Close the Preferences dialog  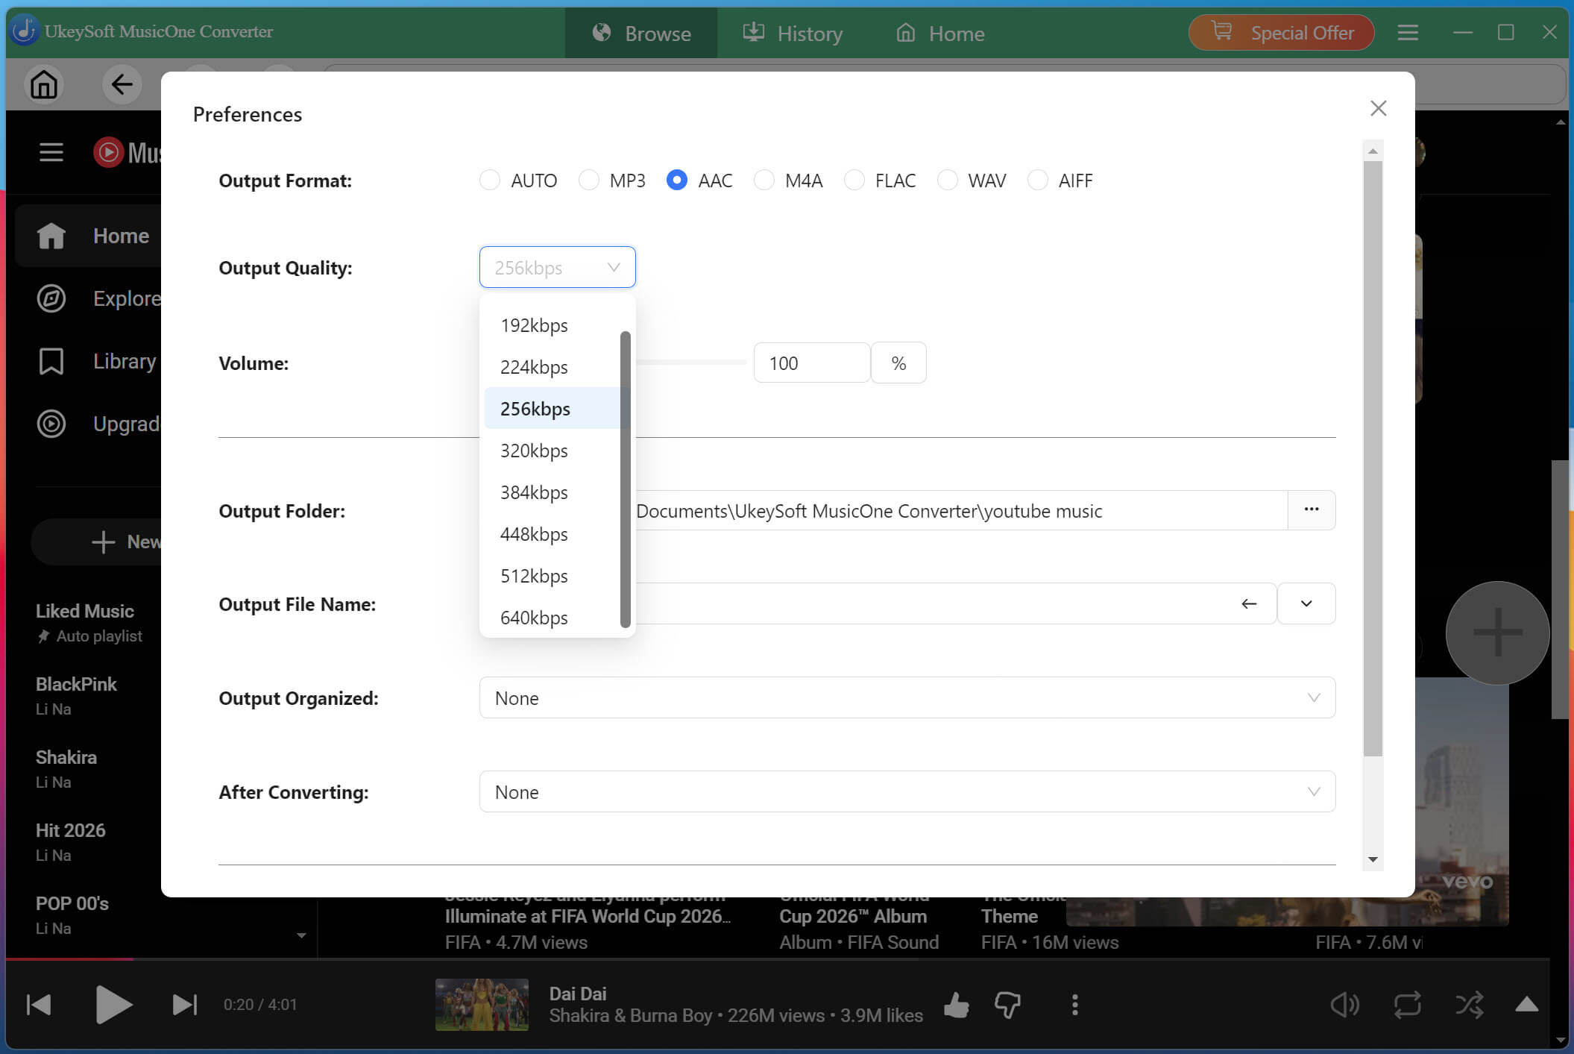(1378, 108)
